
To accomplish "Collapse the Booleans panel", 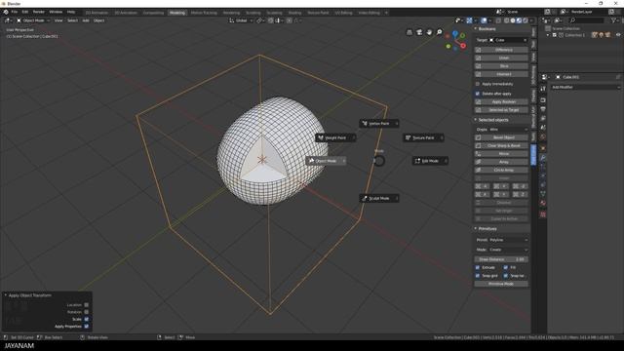I will point(476,29).
